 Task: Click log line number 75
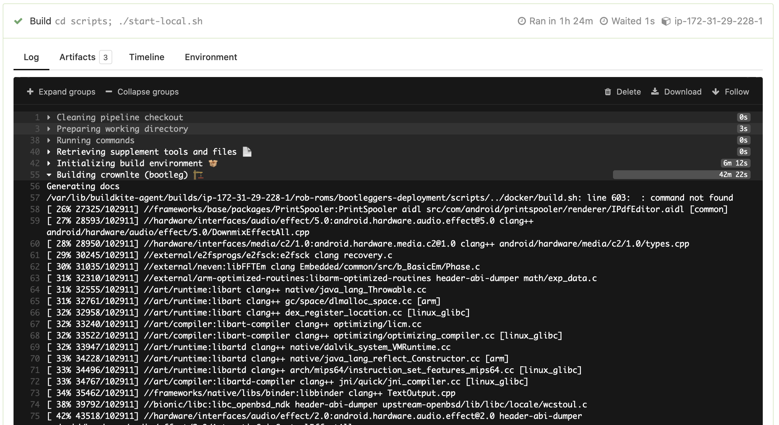[x=35, y=416]
